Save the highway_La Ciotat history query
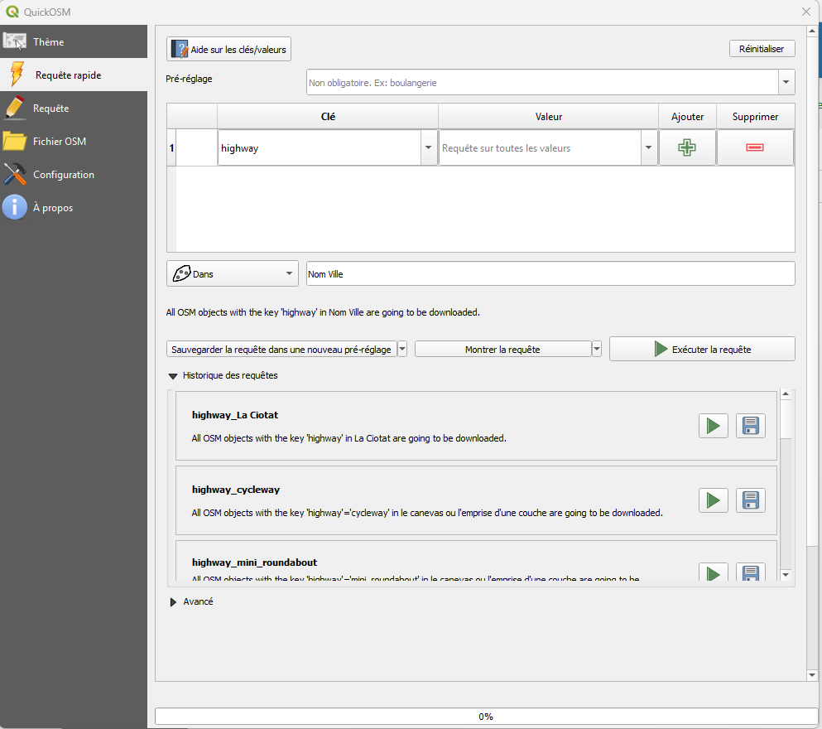The height and width of the screenshot is (729, 822). tap(750, 425)
